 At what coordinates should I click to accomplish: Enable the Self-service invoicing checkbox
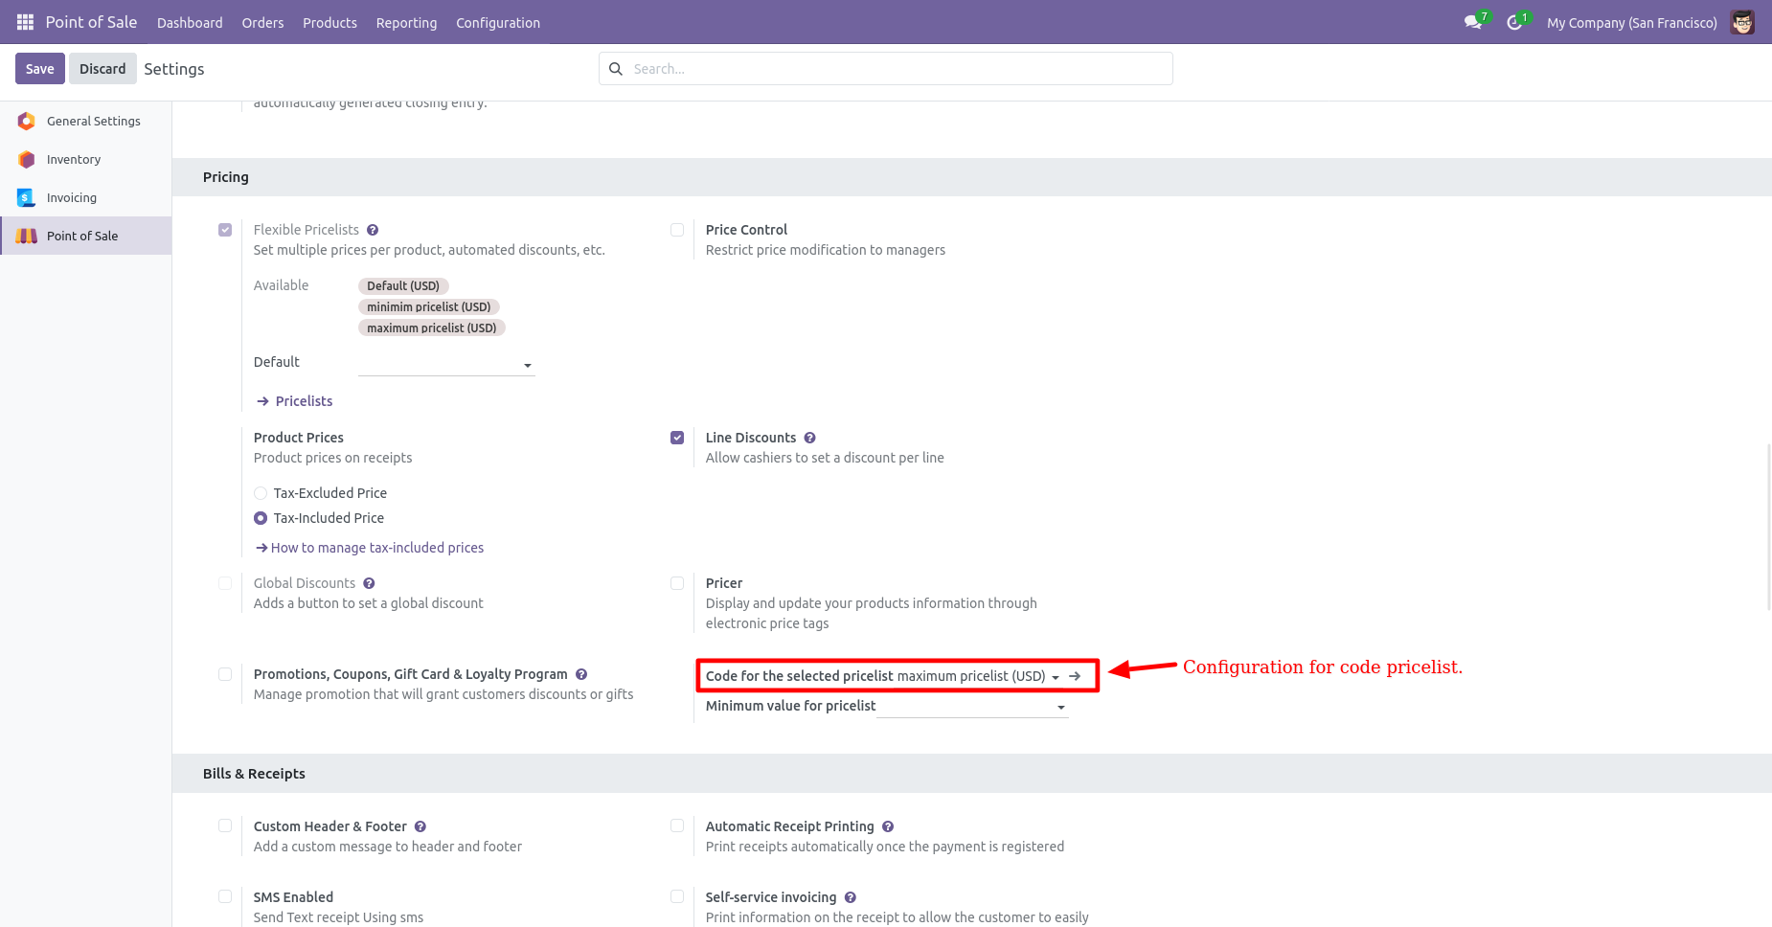coord(677,896)
